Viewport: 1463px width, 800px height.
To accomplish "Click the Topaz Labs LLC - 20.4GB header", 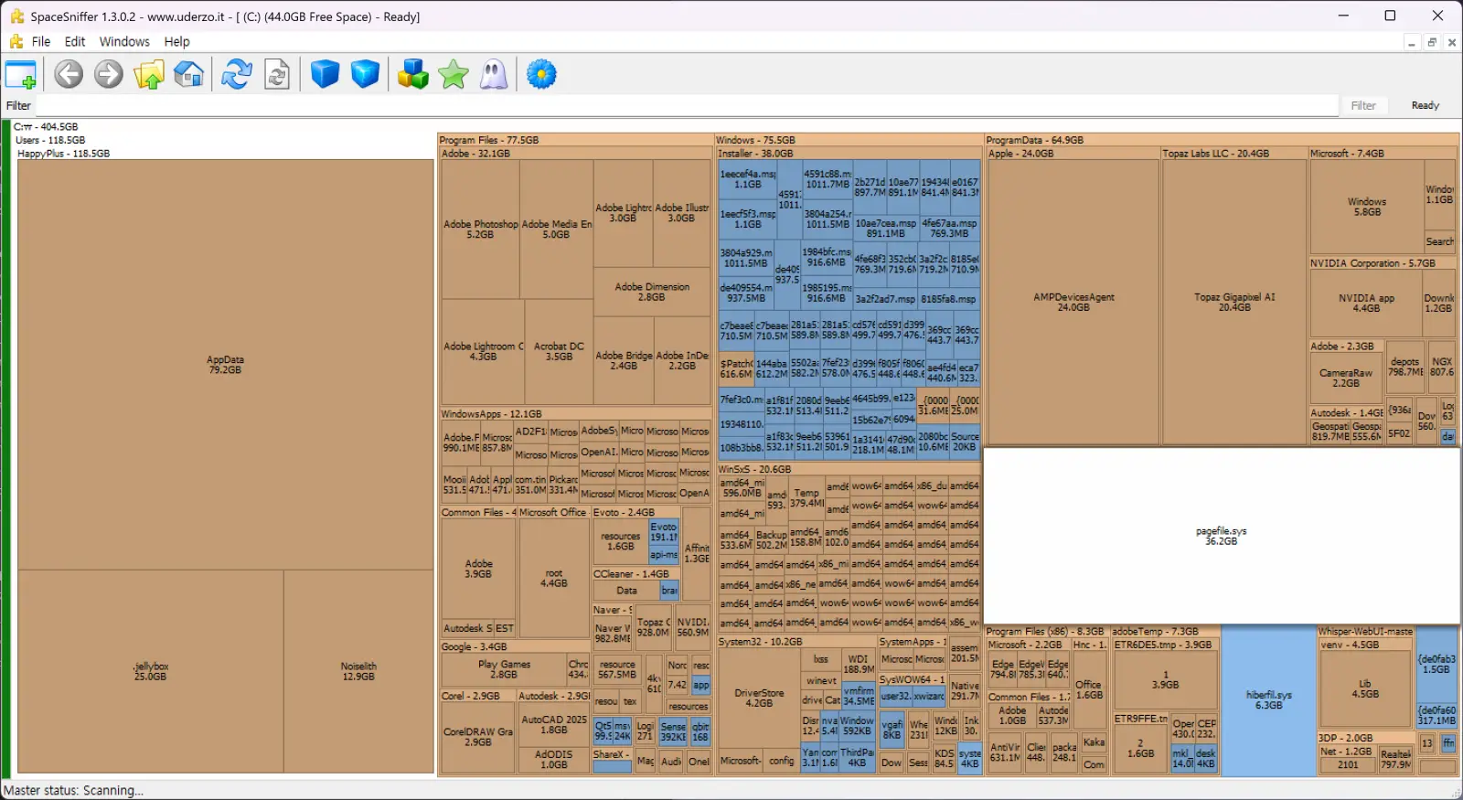I will pyautogui.click(x=1215, y=154).
